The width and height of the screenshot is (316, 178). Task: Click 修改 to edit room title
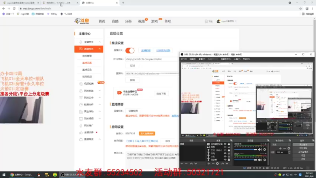tap(167, 141)
